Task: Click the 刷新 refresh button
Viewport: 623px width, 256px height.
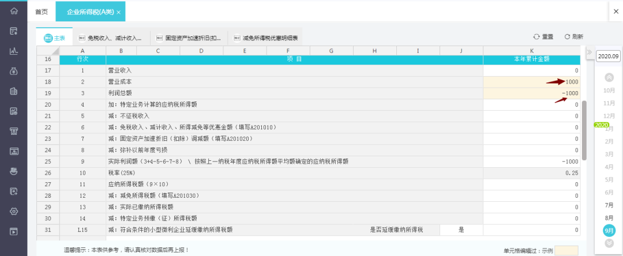Action: pos(573,36)
